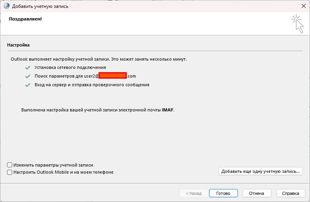Viewport: 310px width, 202px height.
Task: Go back using the "< Назад" button
Action: pyautogui.click(x=191, y=193)
